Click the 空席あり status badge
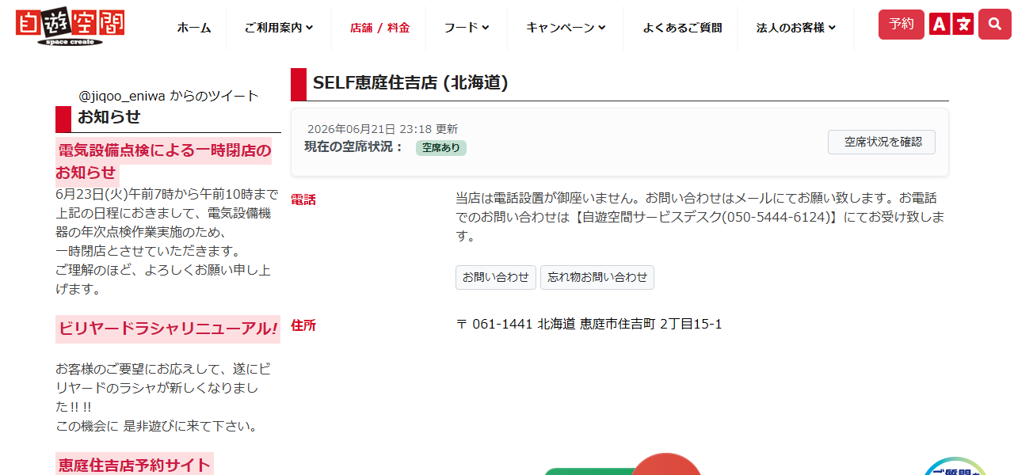The image size is (1014, 475). (441, 147)
